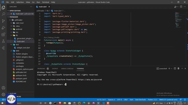Click the Run code lens above main()
This screenshot has height=105, width=188.
(x=45, y=38)
